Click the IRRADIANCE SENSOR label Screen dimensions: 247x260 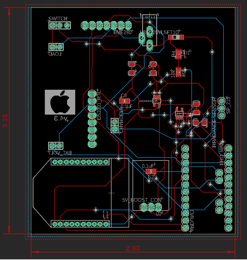(x=214, y=122)
